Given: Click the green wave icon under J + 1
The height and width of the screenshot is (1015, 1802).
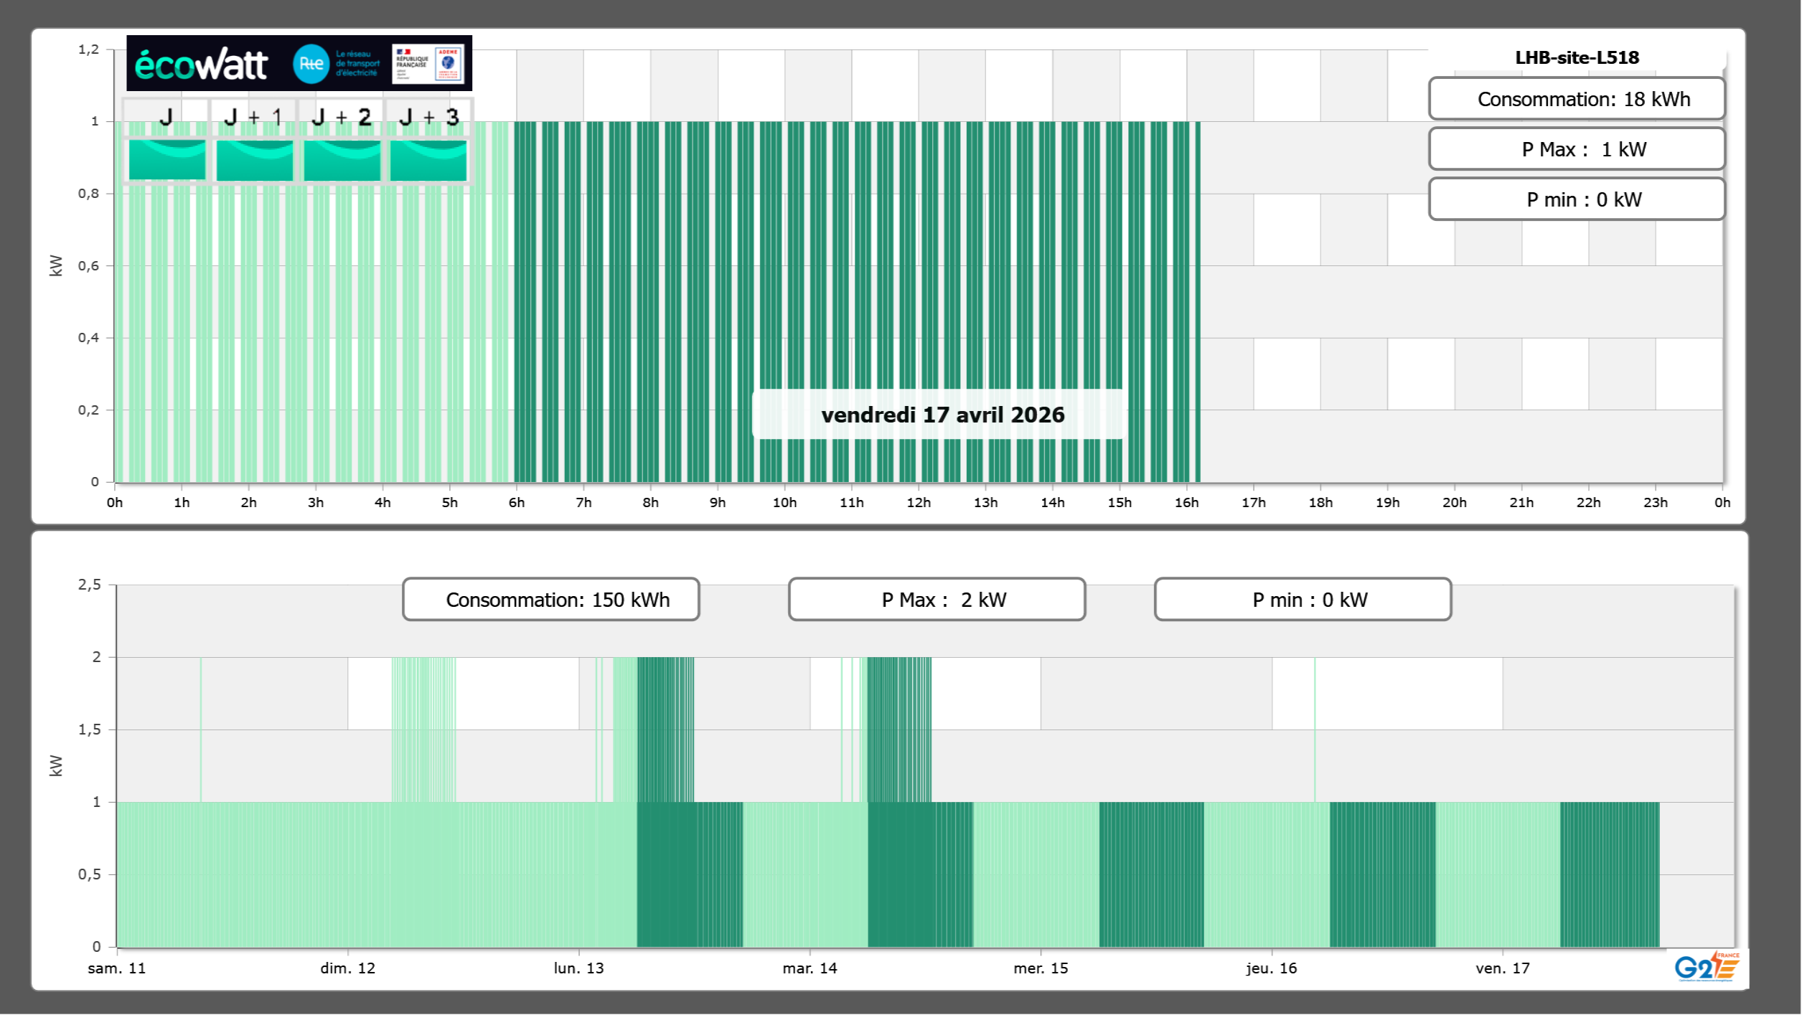Looking at the screenshot, I should pos(255,159).
